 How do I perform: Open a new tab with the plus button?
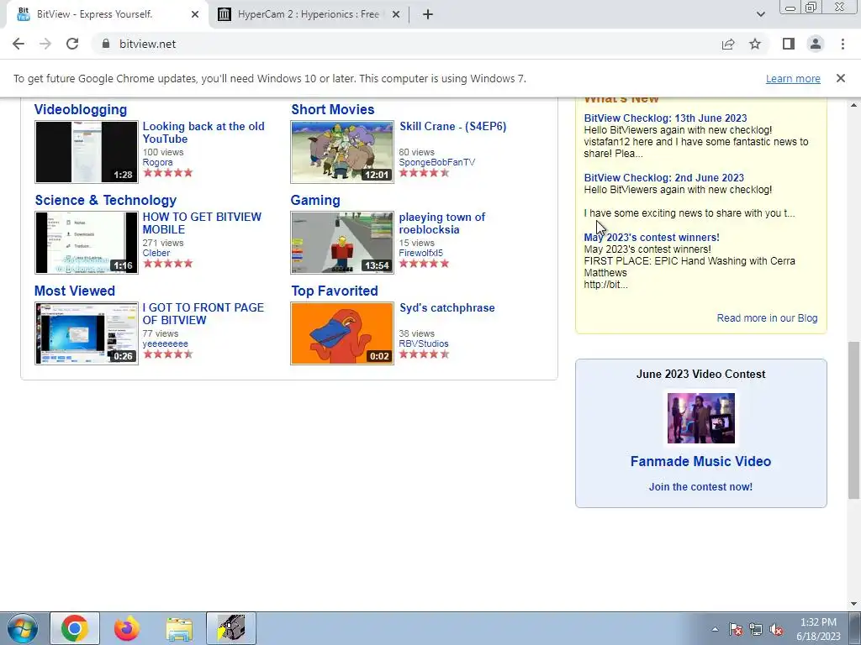point(428,15)
